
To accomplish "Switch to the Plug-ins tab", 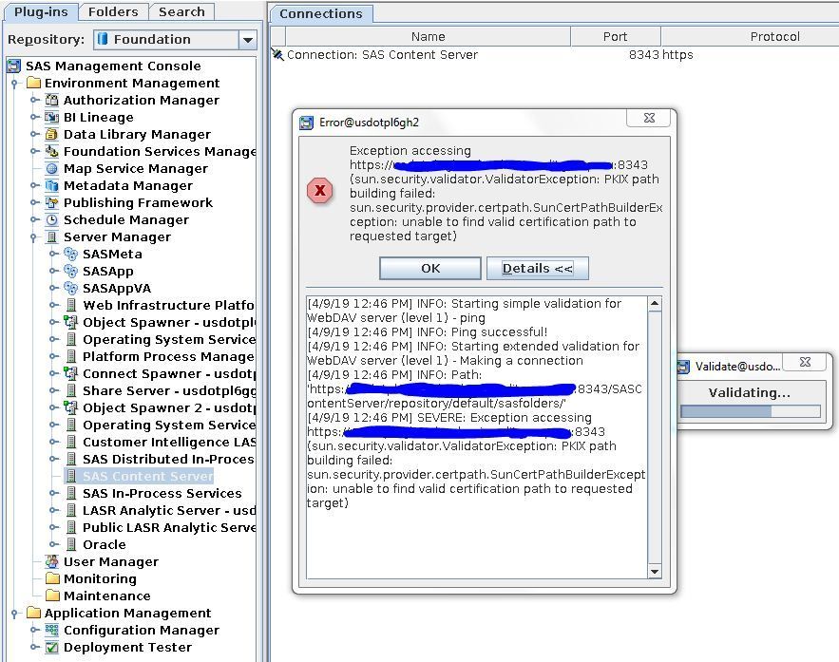I will pyautogui.click(x=41, y=11).
